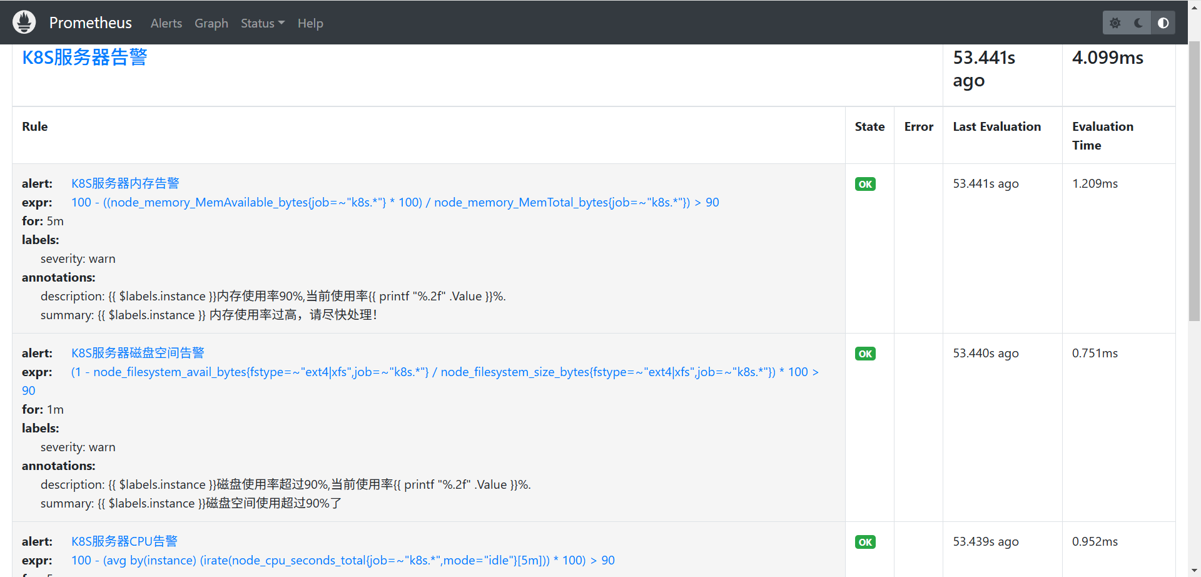Screen dimensions: 1201x577
Task: Select the 'for: 1m' line
Action: [43, 409]
